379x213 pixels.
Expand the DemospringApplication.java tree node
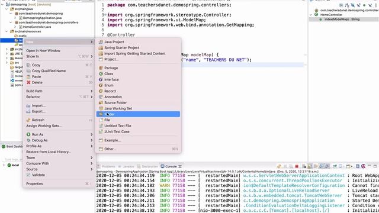click(15, 18)
